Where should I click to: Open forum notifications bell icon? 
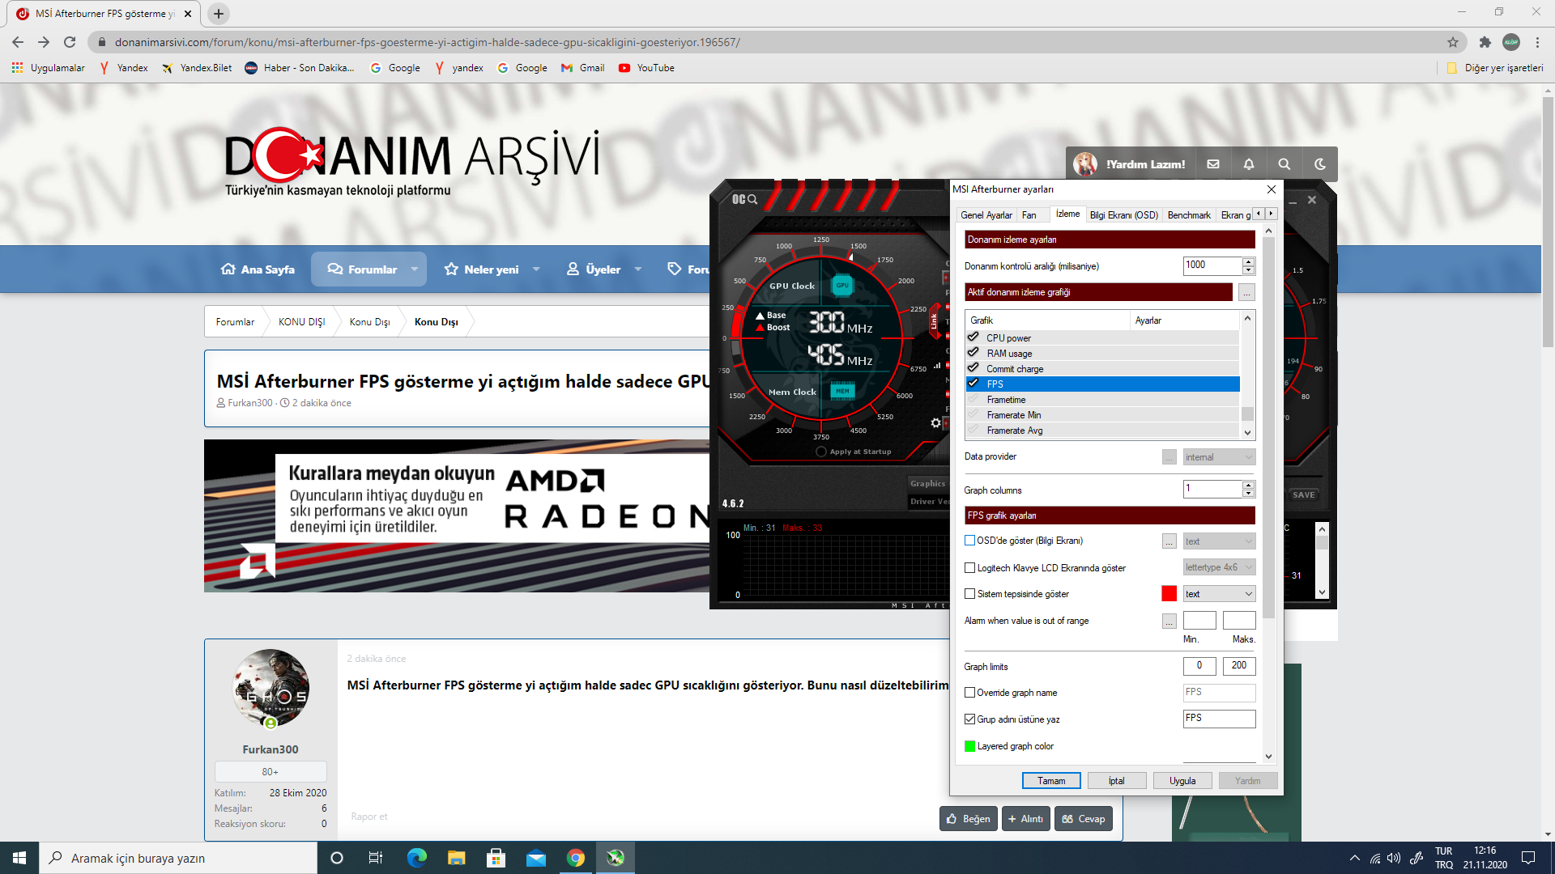click(x=1248, y=164)
